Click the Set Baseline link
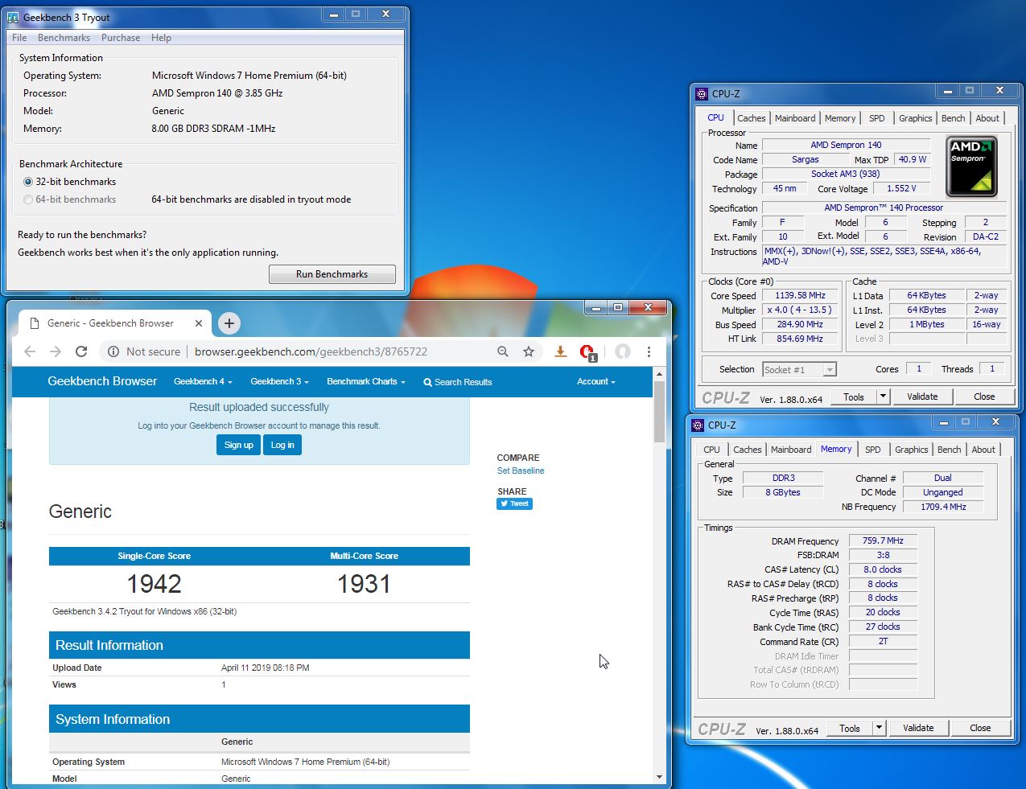Screen dimensions: 1026x789 pyautogui.click(x=521, y=471)
